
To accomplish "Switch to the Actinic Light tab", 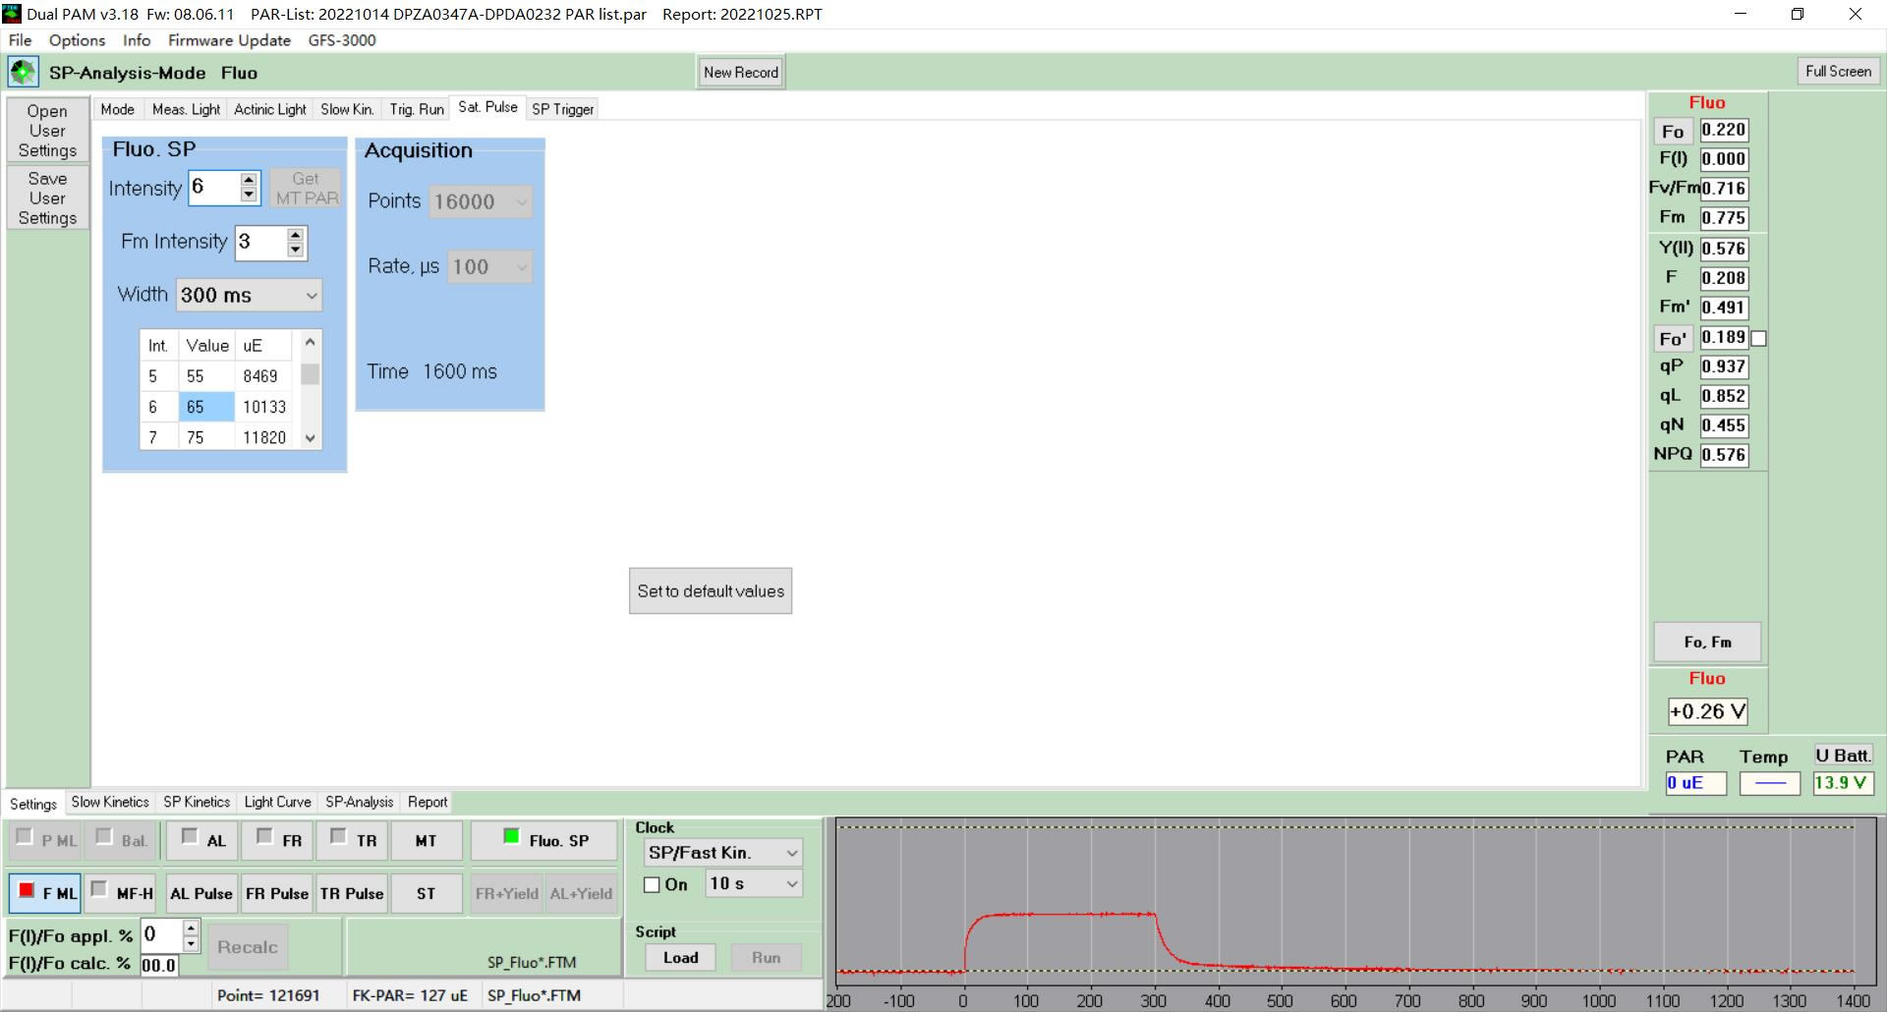I will [x=269, y=109].
